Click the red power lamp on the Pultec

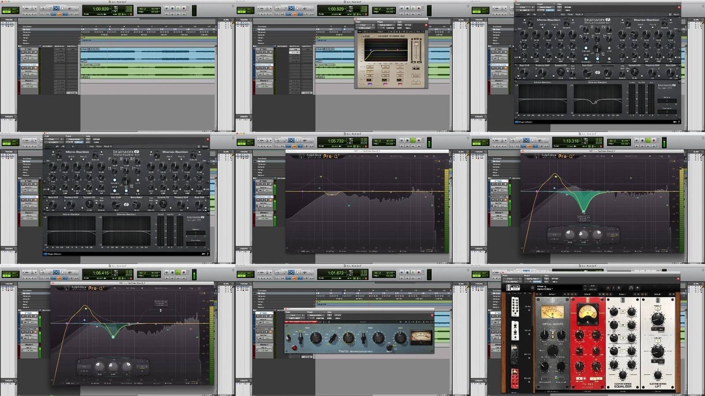(x=294, y=348)
